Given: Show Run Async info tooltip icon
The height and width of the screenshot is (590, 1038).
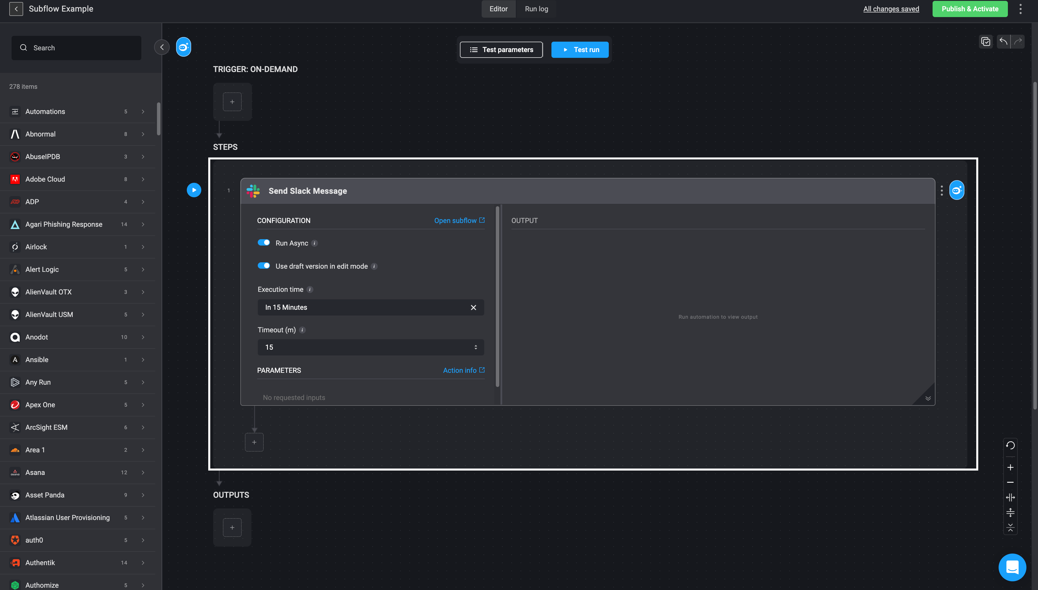Looking at the screenshot, I should point(315,243).
